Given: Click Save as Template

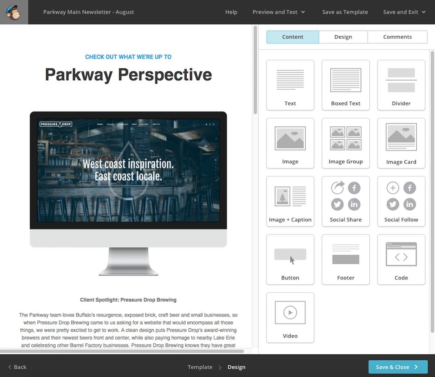Looking at the screenshot, I should (x=345, y=12).
